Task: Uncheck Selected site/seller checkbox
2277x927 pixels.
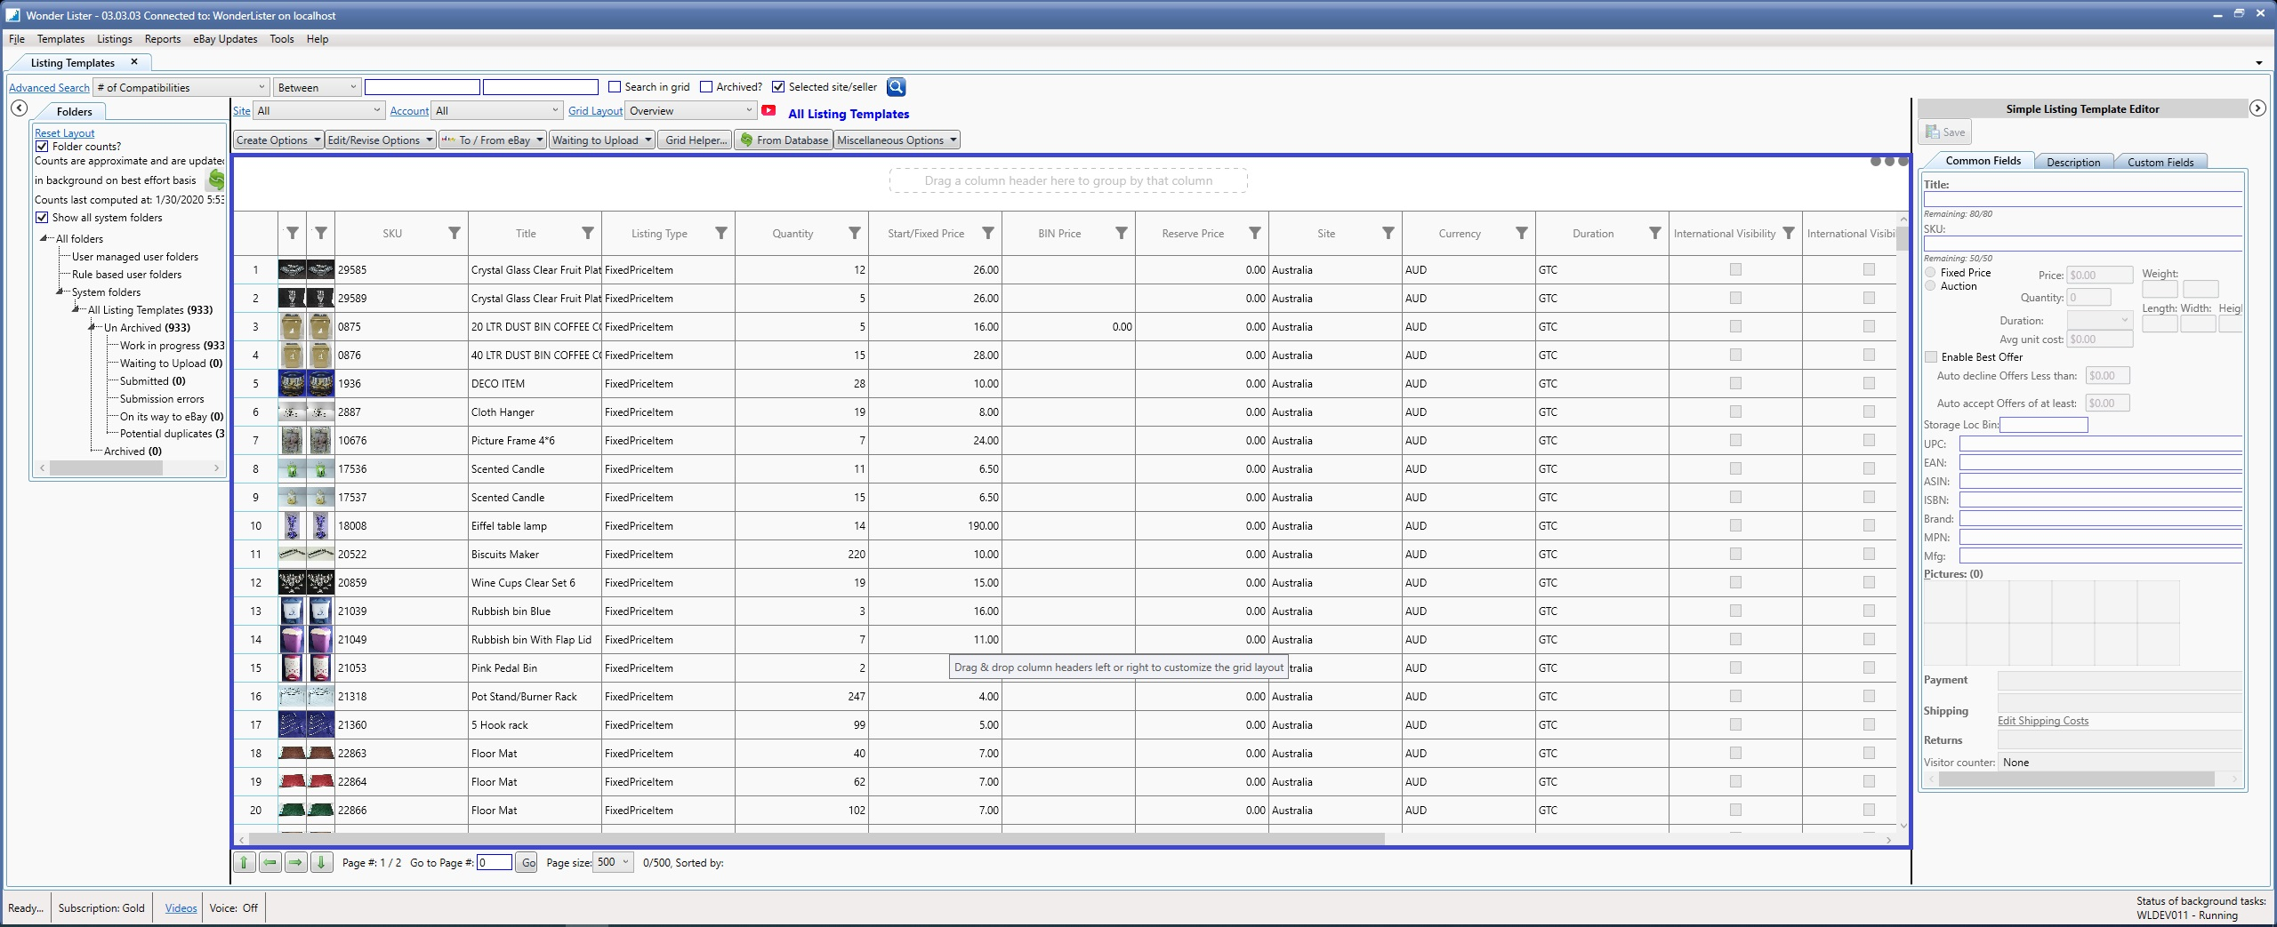Action: coord(778,87)
